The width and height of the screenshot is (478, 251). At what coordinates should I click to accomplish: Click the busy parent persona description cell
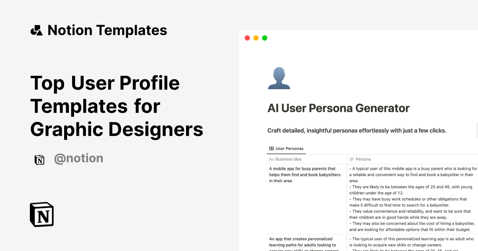click(412, 199)
